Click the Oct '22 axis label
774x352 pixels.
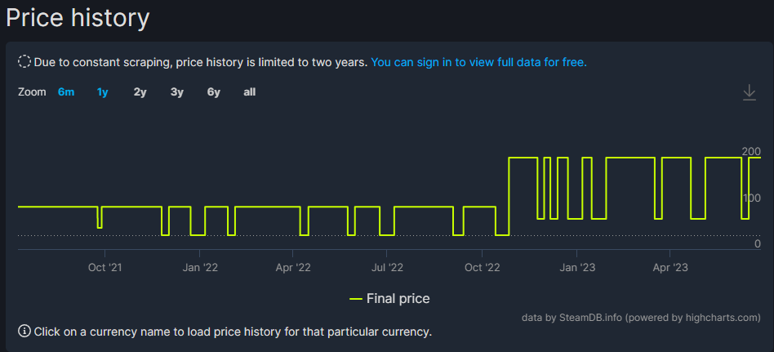483,267
